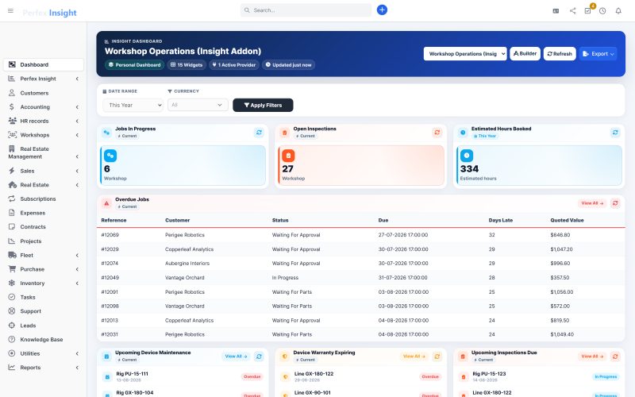Expand the Perfex Insight sidebar menu
This screenshot has width=635, height=397.
[x=43, y=79]
